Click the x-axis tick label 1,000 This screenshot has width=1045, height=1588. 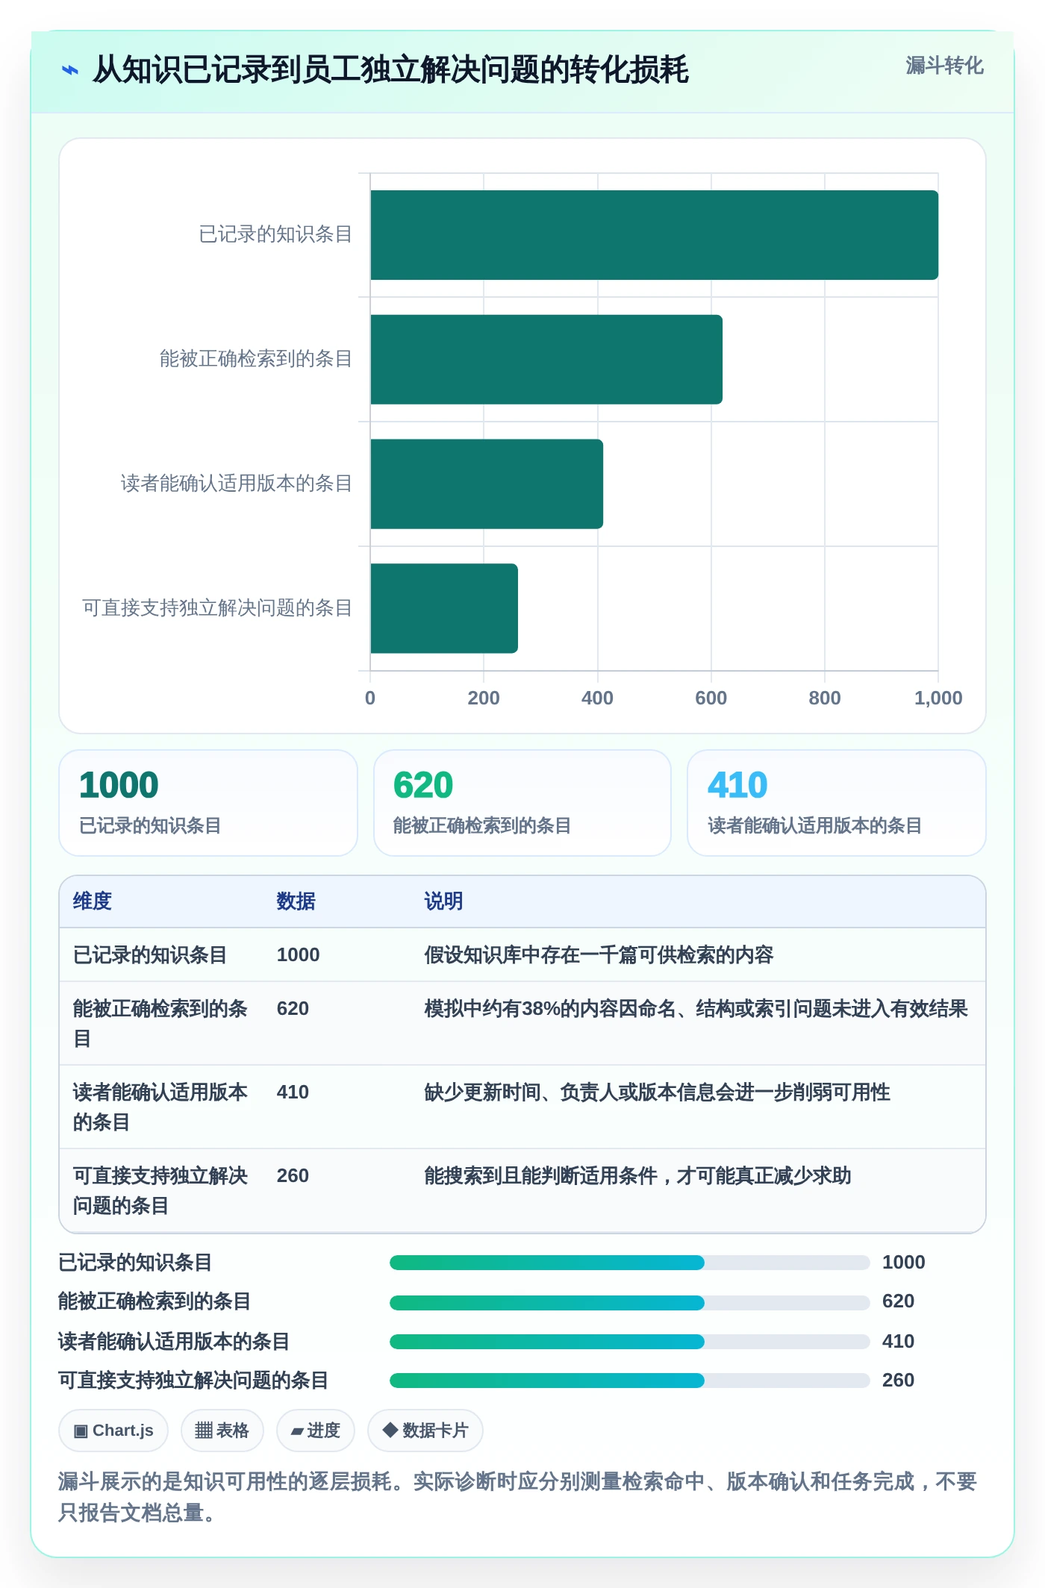pyautogui.click(x=938, y=698)
